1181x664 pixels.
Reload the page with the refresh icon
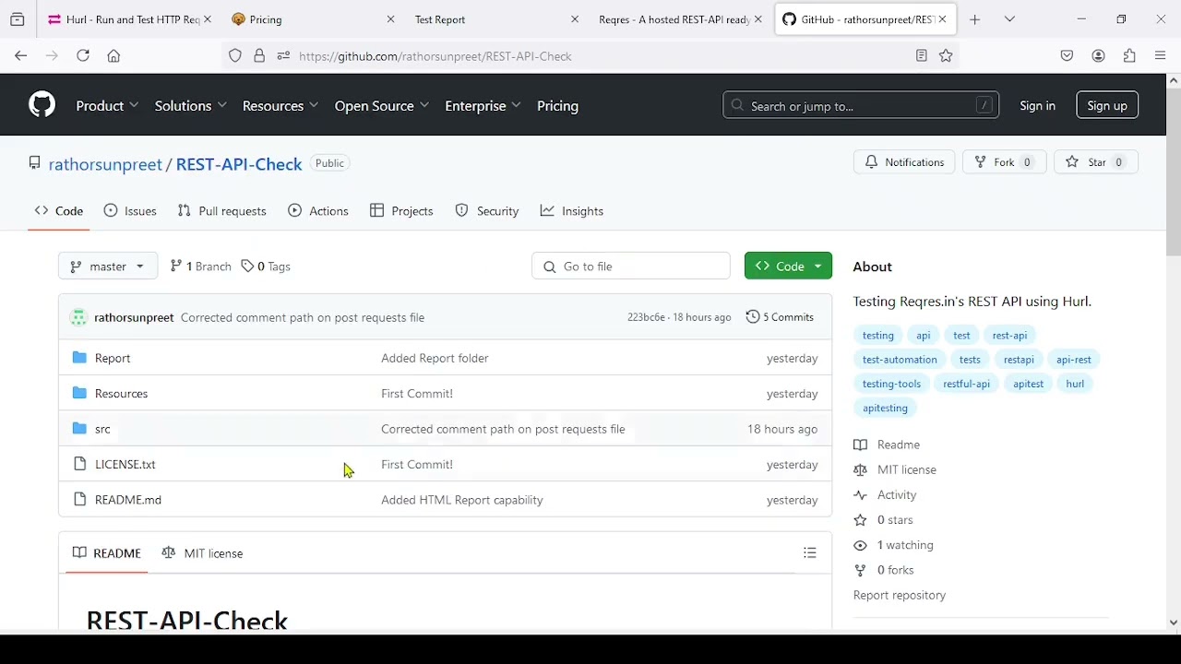tap(83, 56)
